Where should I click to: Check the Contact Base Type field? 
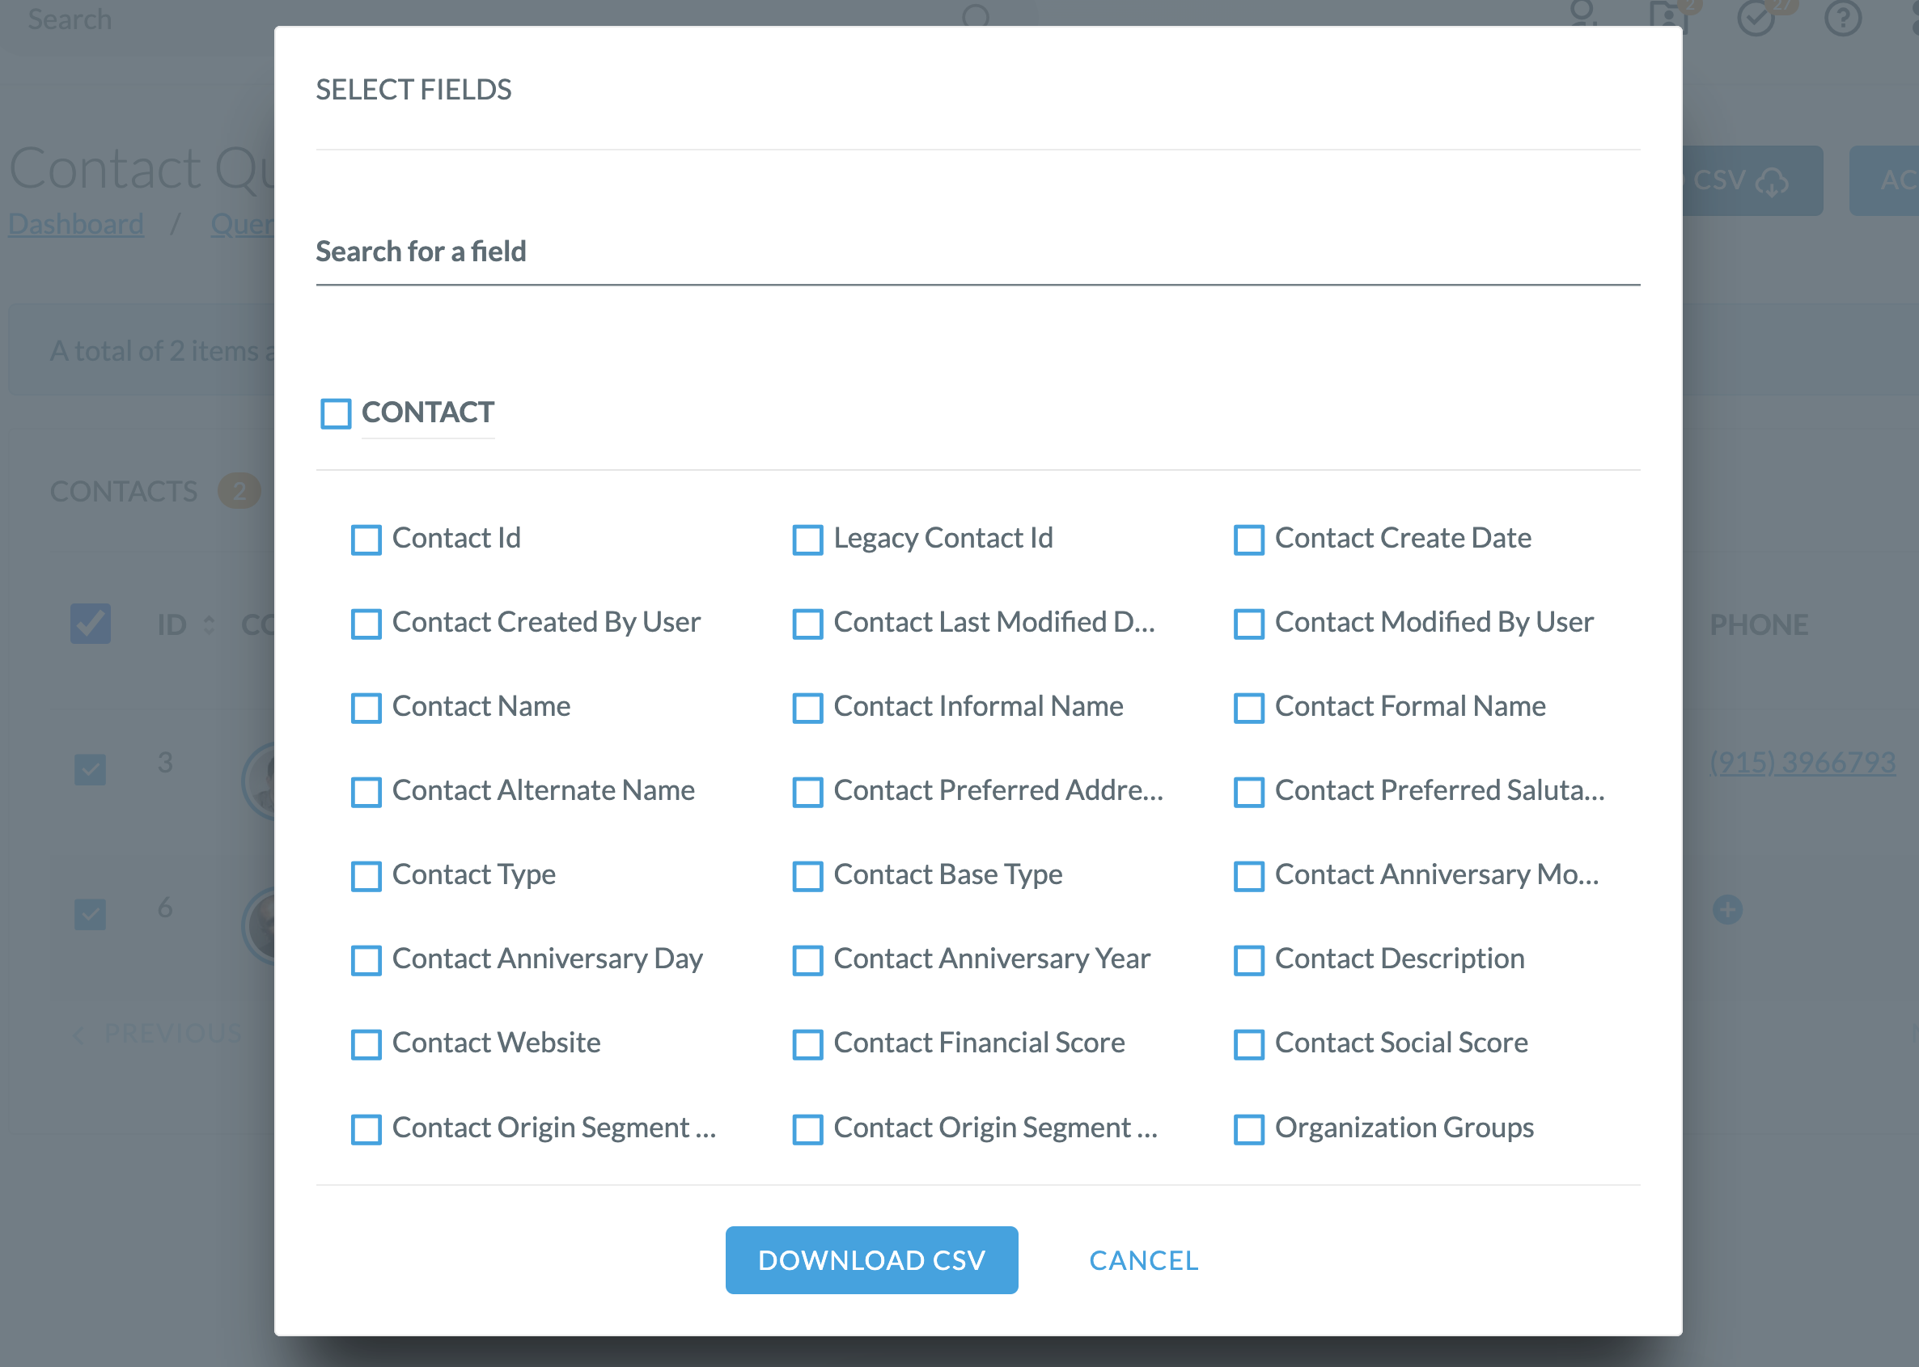pos(807,876)
